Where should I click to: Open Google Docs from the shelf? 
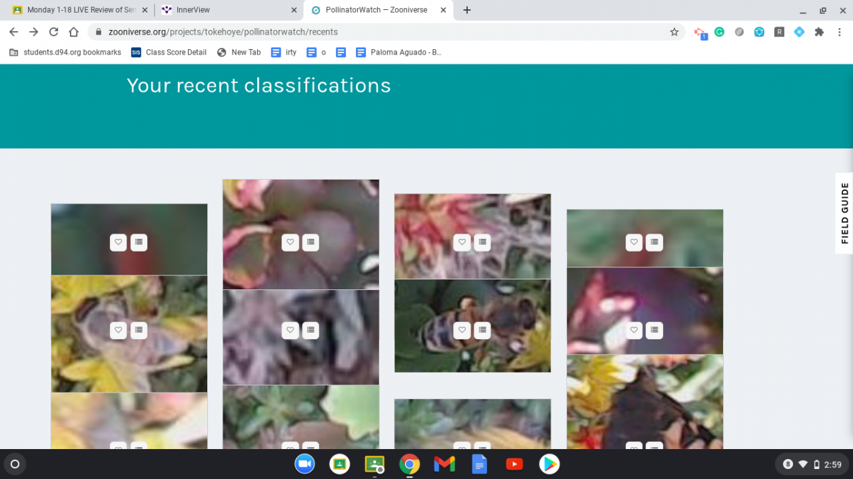point(479,464)
